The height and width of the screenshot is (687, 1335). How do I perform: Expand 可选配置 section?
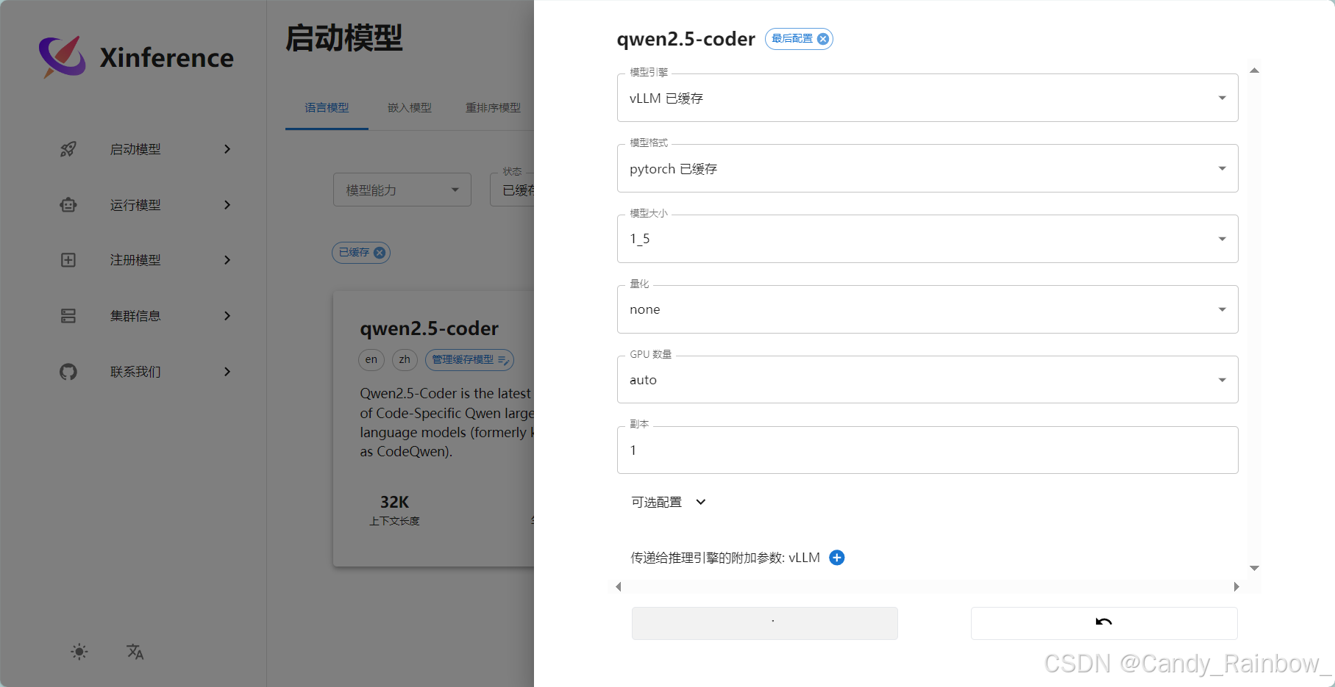[x=669, y=502]
